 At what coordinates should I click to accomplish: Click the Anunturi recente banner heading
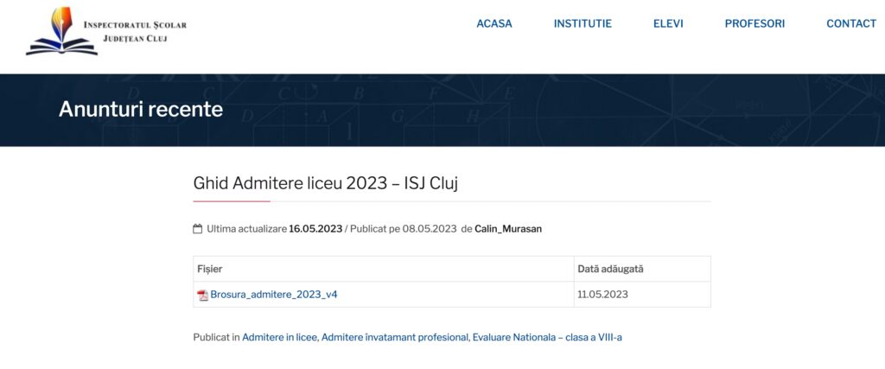(141, 110)
